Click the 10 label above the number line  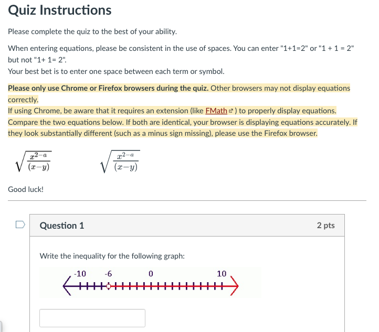pos(222,274)
